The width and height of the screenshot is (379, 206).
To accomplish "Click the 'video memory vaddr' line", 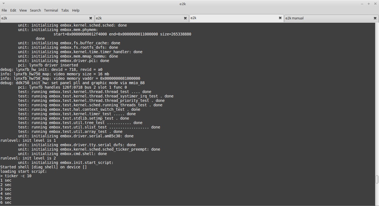I will [70, 78].
